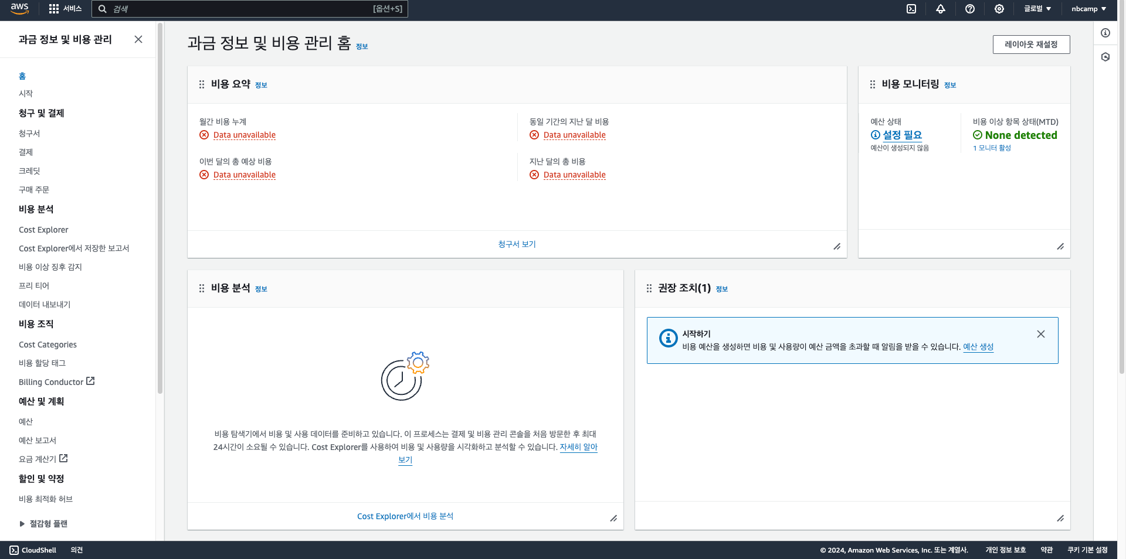Open Cost Explorer에서 저장한 보고서

[x=74, y=248]
